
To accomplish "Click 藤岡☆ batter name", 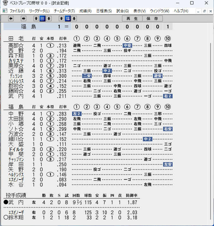I will click(16, 91).
